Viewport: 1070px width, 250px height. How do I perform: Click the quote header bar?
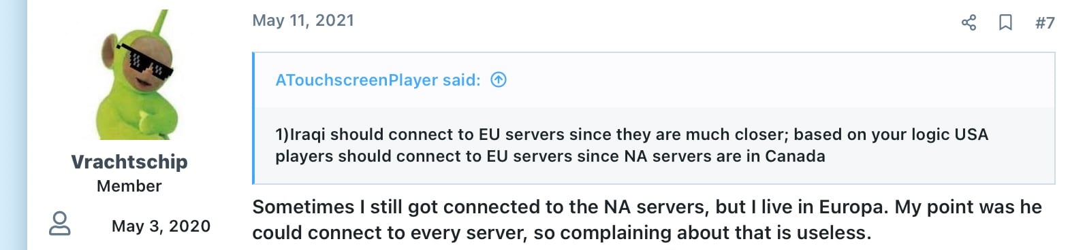coord(655,80)
